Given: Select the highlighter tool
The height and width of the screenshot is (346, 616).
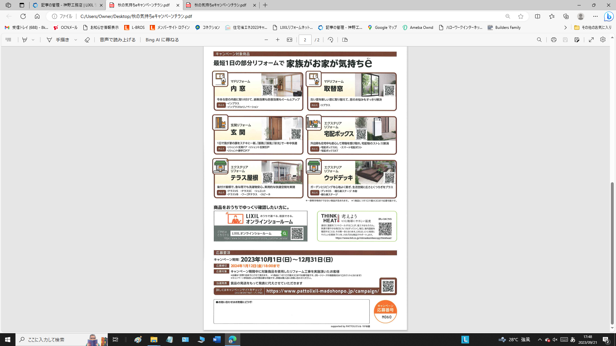Looking at the screenshot, I should [x=25, y=40].
